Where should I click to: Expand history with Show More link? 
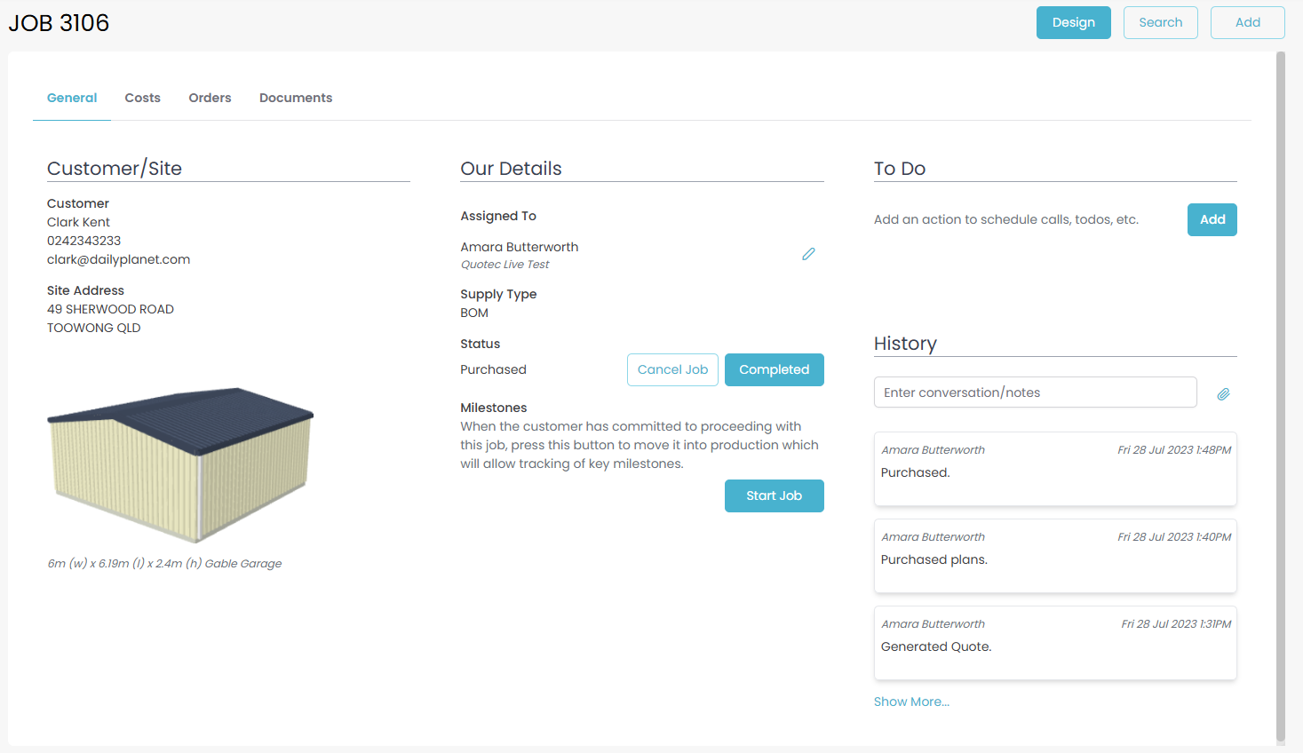pos(911,701)
